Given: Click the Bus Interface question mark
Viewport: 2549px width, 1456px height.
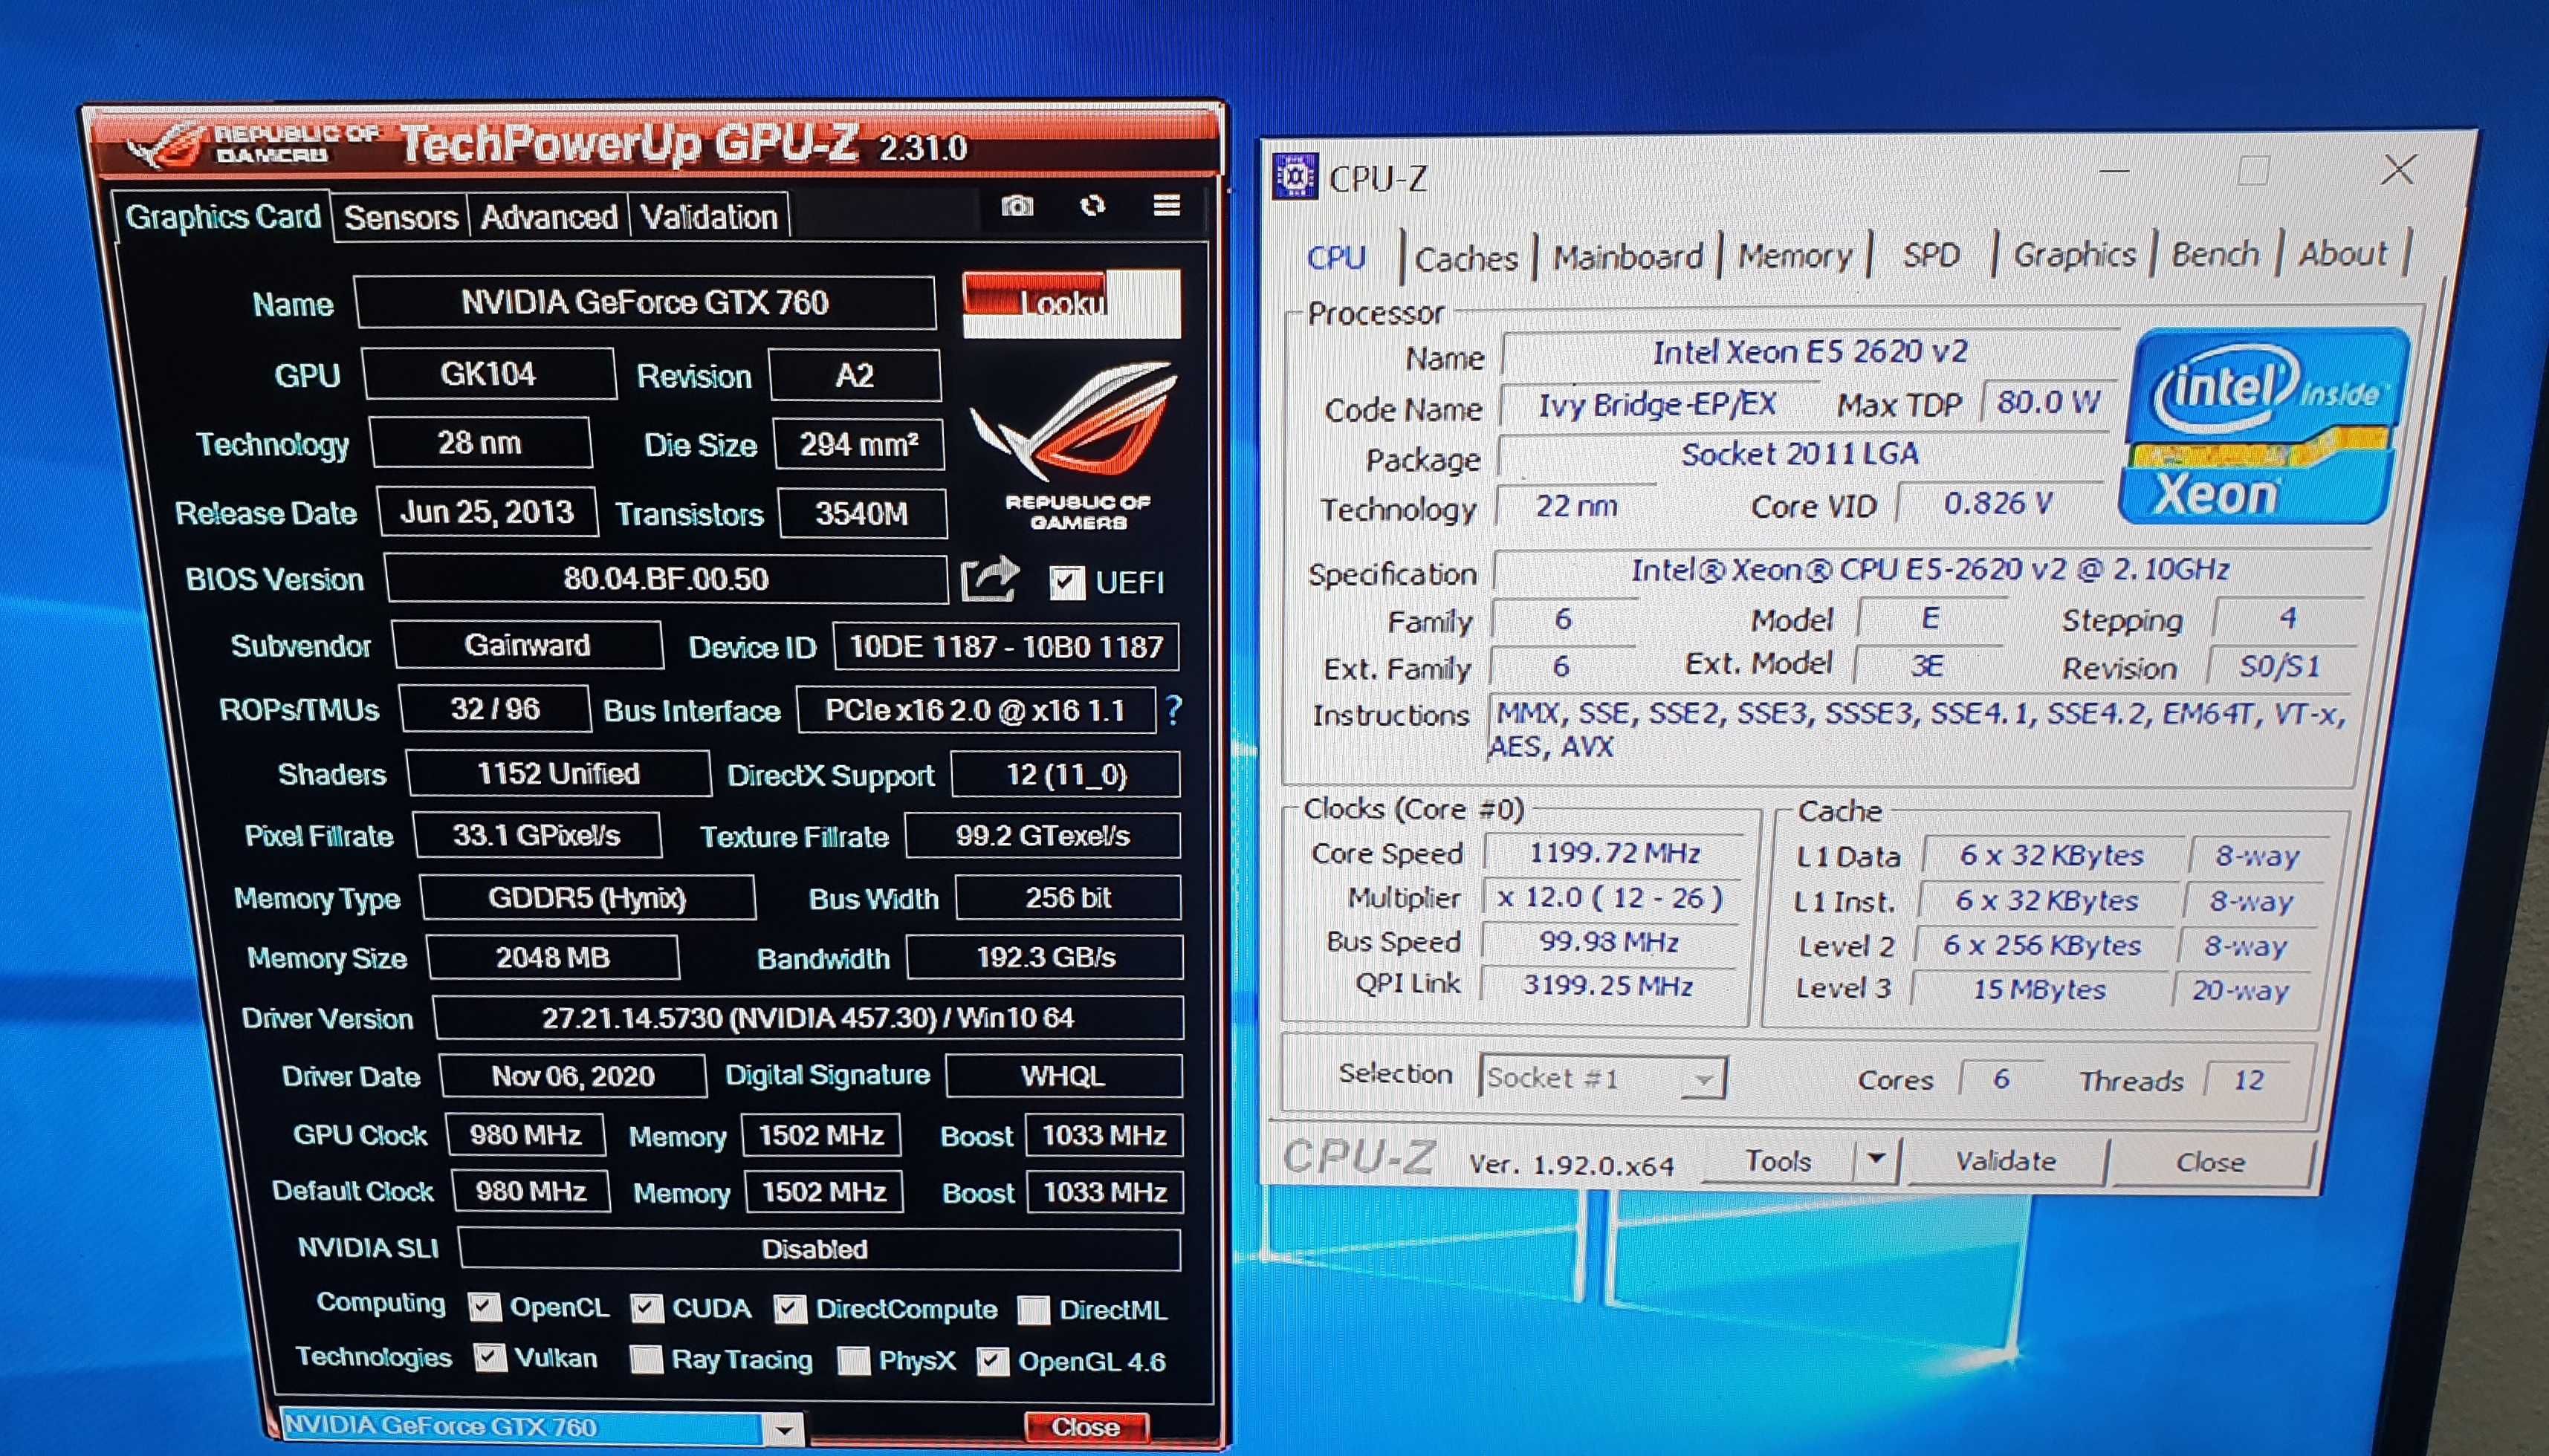Looking at the screenshot, I should (1174, 710).
